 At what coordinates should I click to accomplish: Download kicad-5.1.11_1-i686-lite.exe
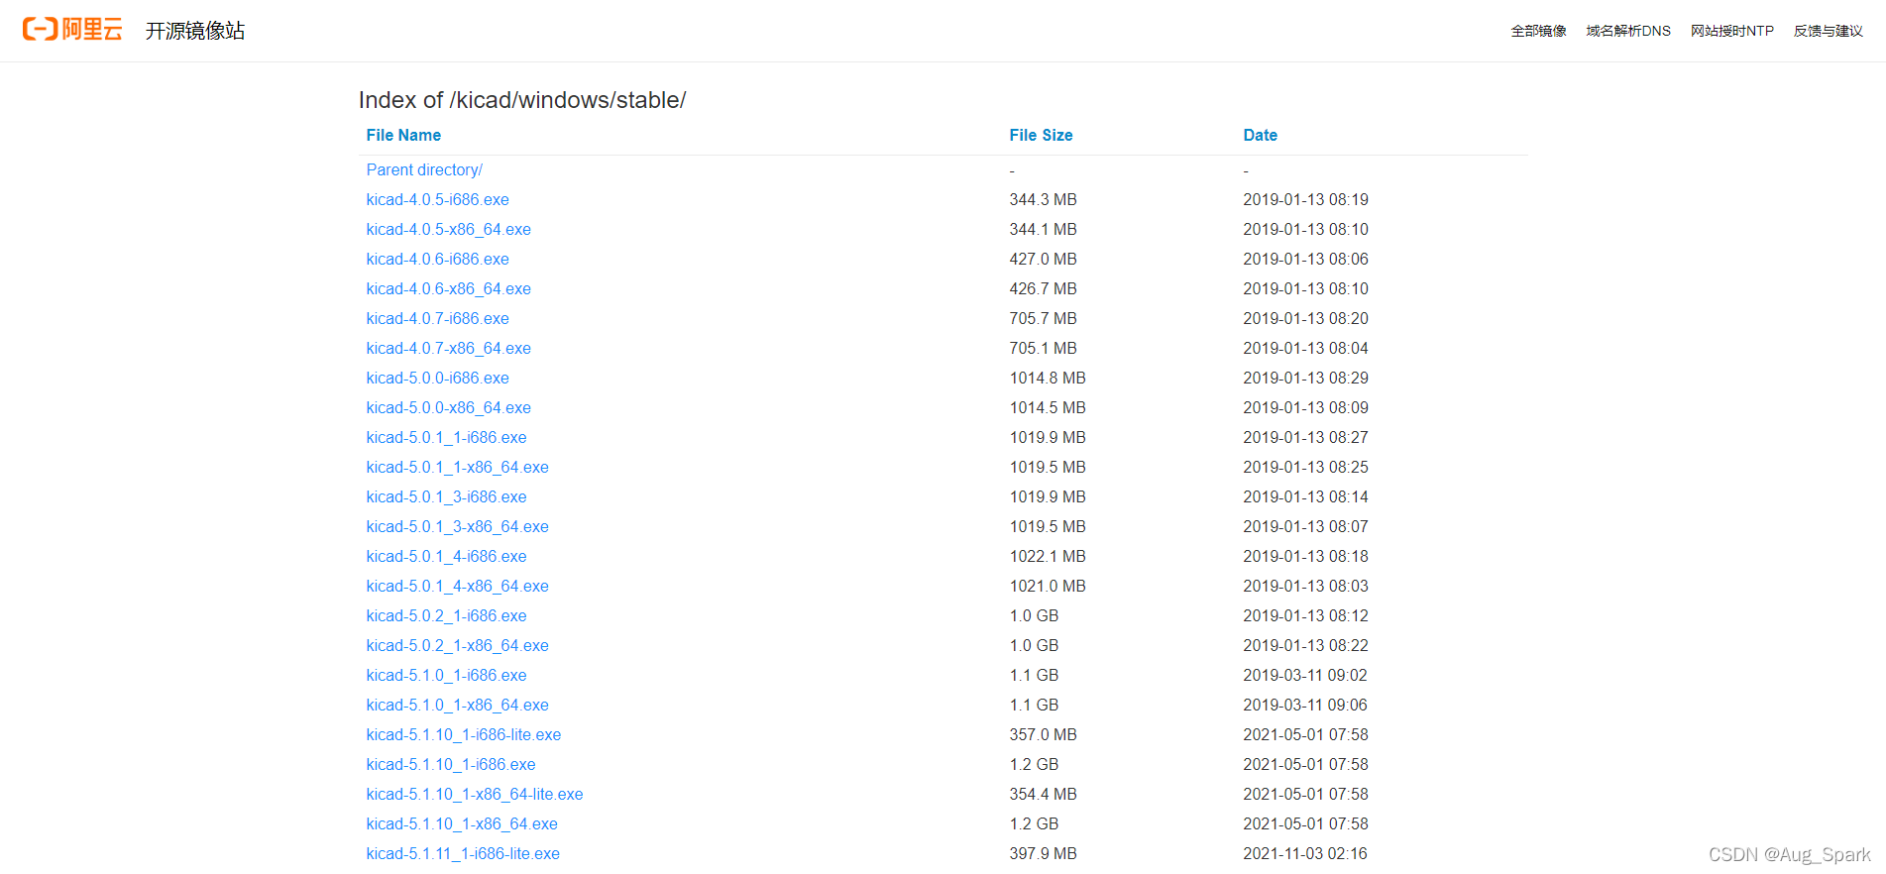(463, 853)
